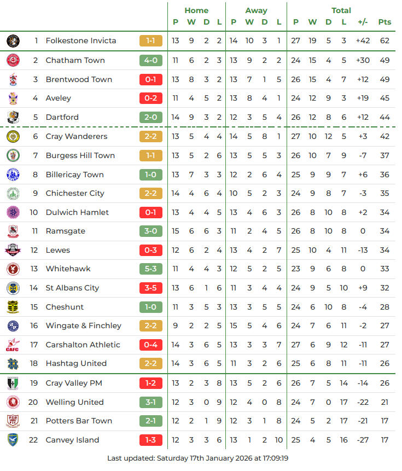This screenshot has width=402, height=471.
Task: Click the Folkestone Invicta club crest
Action: (x=13, y=41)
